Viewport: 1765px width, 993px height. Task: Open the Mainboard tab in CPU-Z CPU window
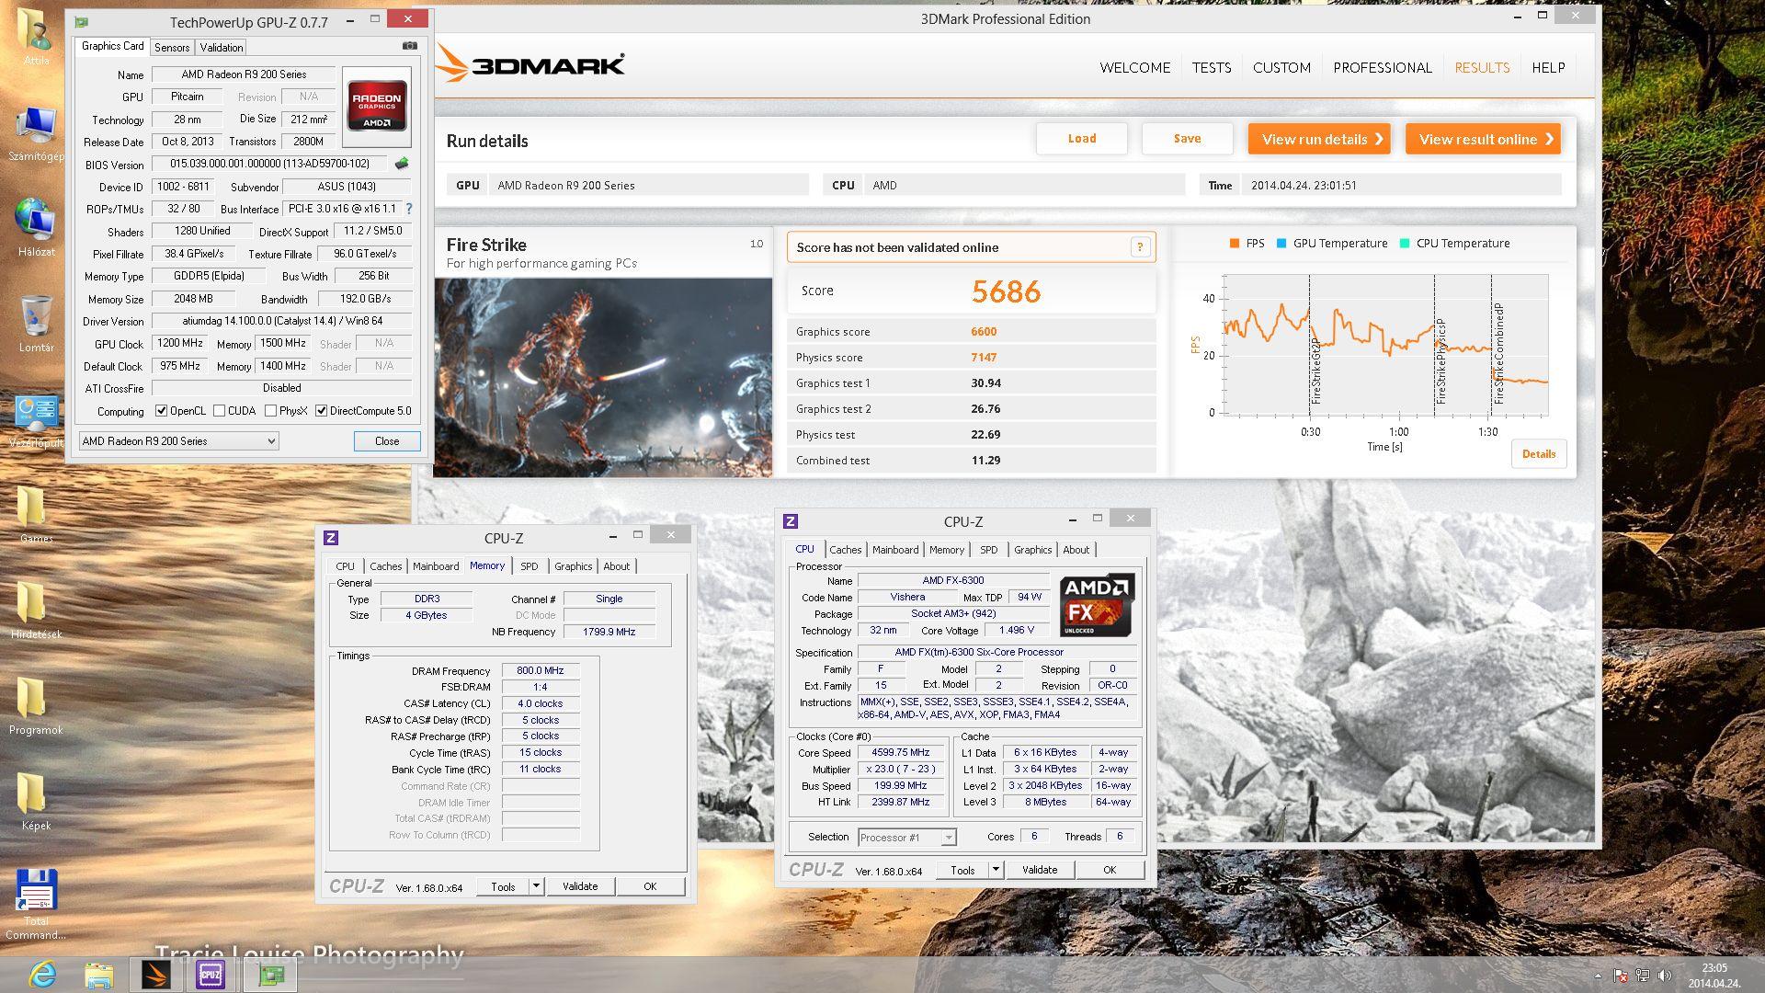pyautogui.click(x=895, y=550)
